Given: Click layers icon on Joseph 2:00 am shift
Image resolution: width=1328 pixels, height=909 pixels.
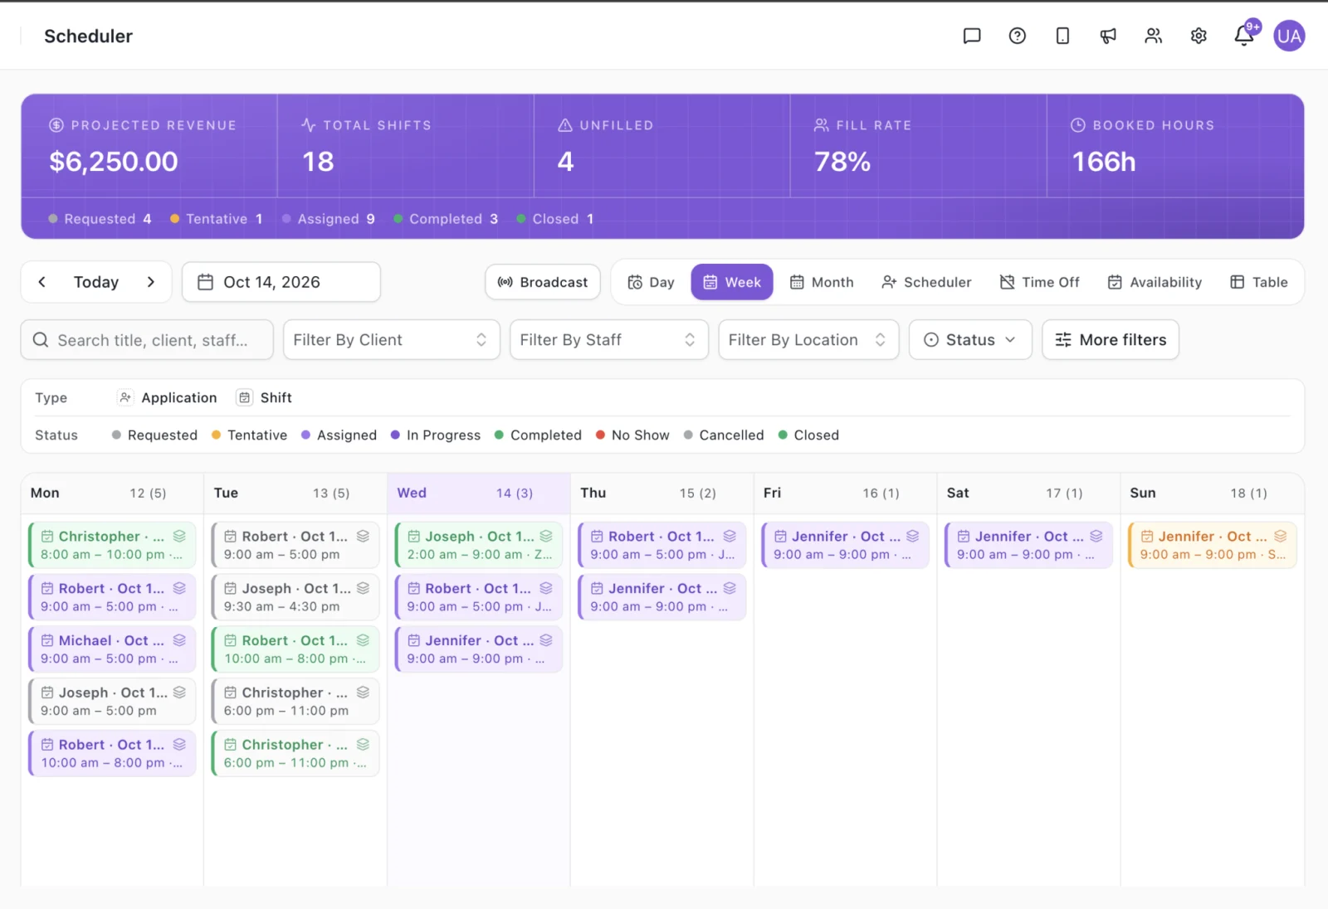Looking at the screenshot, I should [x=546, y=536].
